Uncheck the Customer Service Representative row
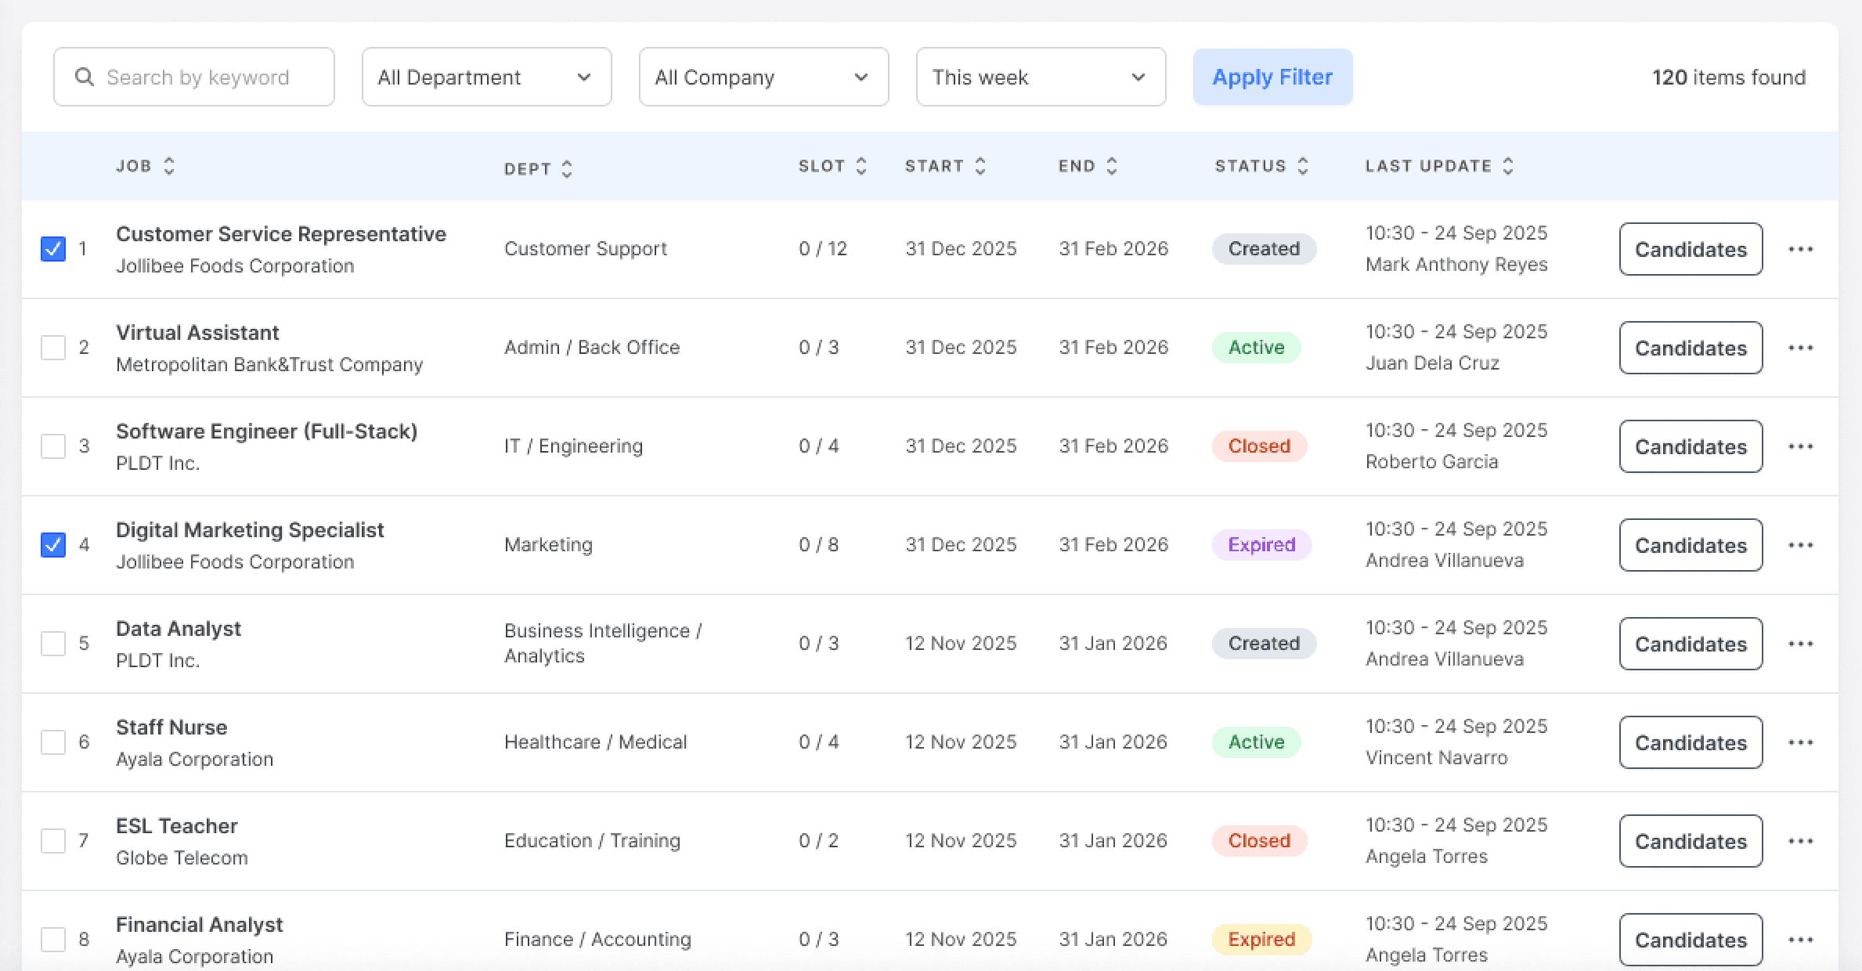This screenshot has width=1862, height=971. click(x=52, y=248)
